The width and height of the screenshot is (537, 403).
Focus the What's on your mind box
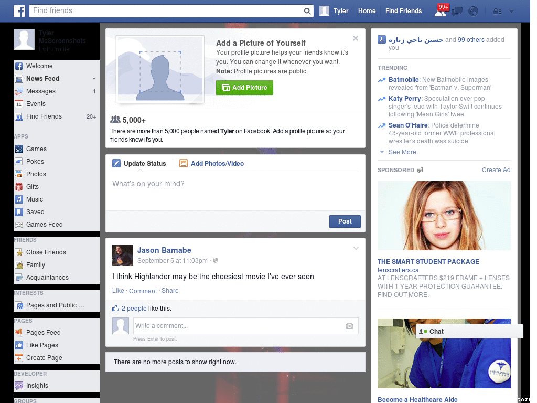click(x=235, y=192)
